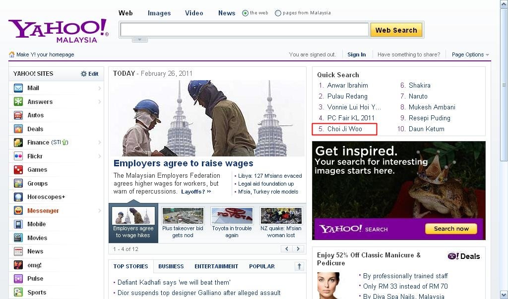508x299 pixels.
Task: Open the POPULAR news tab
Action: (262, 266)
